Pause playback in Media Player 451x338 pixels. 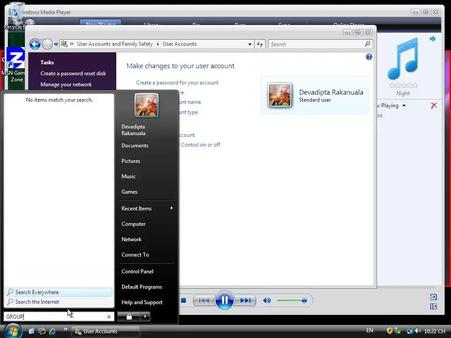[224, 300]
